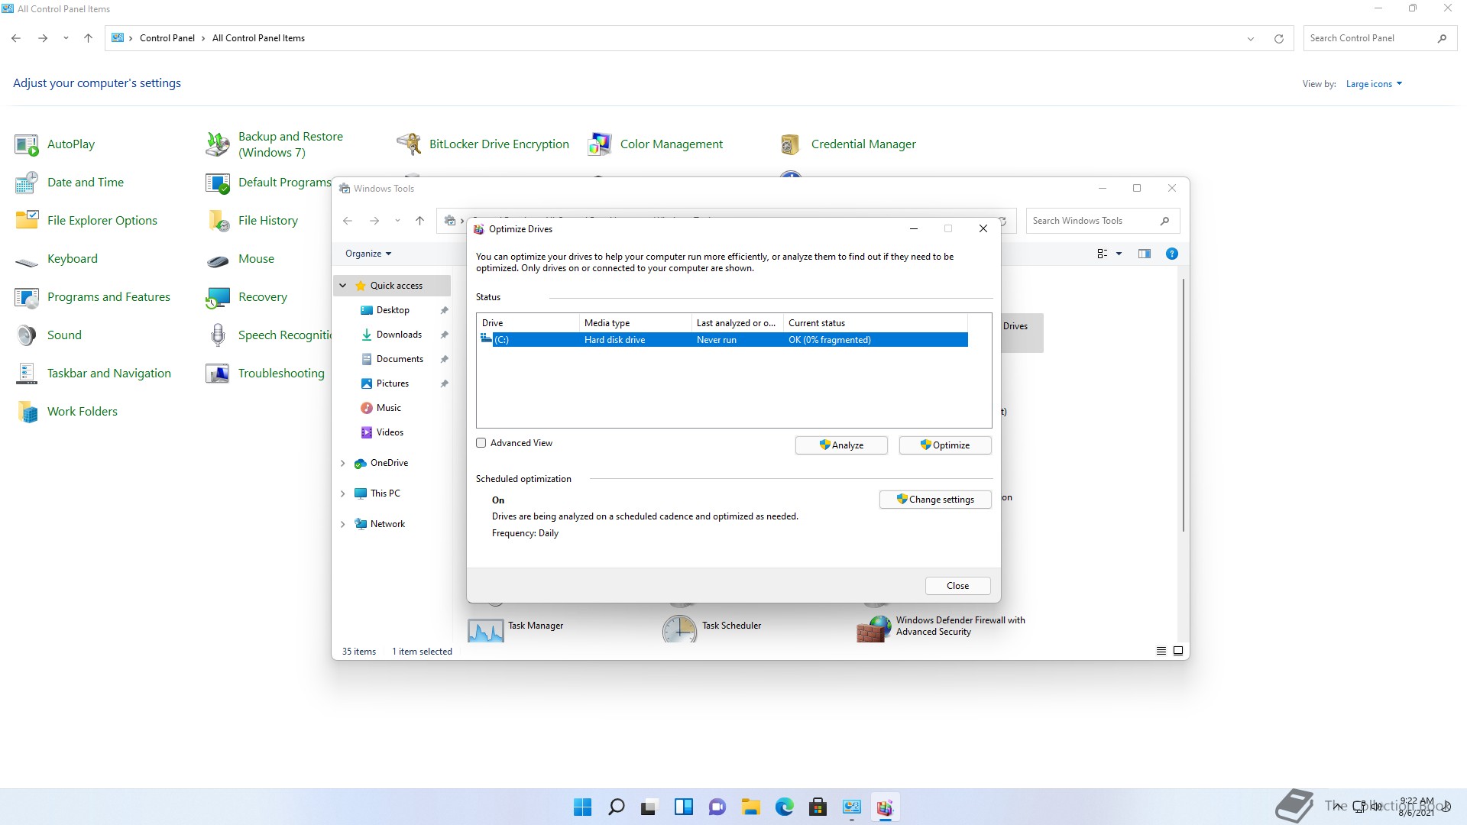
Task: Select Videos in navigation pane
Action: coord(390,432)
